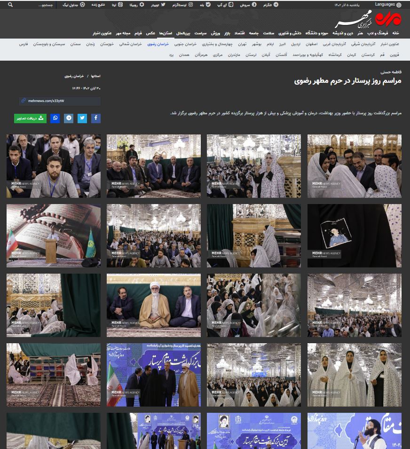Open the Twitter icon in top bar
The width and height of the screenshot is (410, 449).
163,5
